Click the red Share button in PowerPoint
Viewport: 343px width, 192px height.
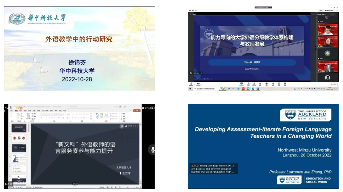tap(137, 110)
